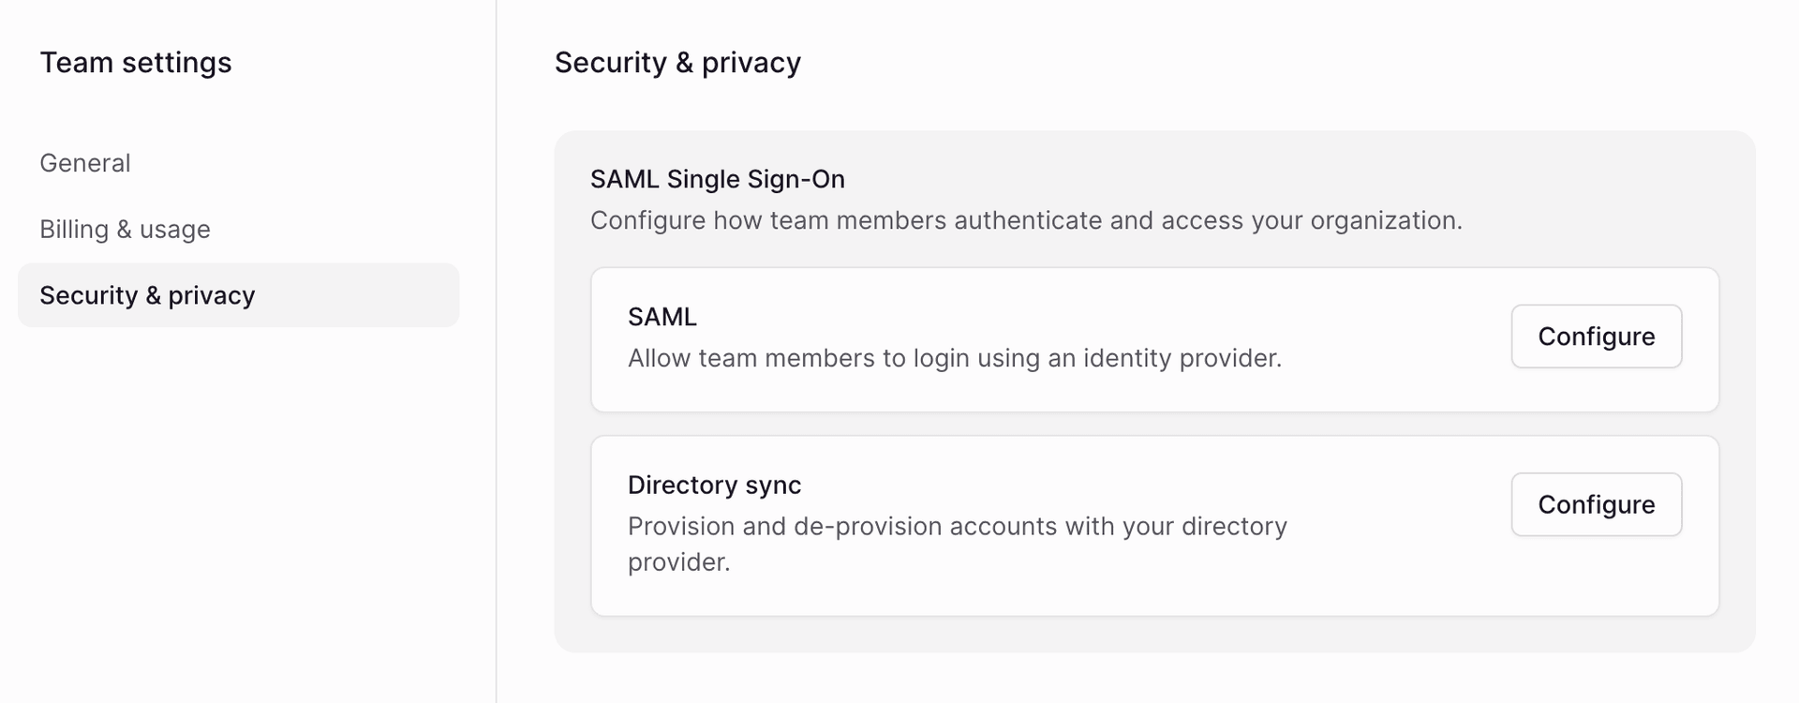Click the Directory sync card title text

pos(715,485)
